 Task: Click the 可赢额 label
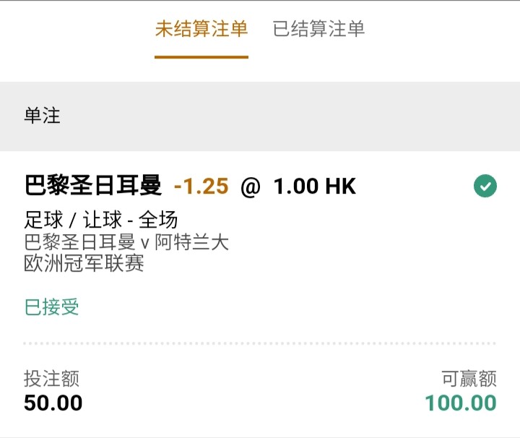click(469, 378)
